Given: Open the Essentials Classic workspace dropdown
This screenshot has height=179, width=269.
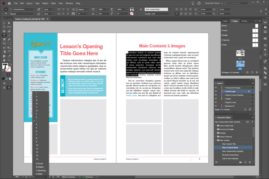Looking at the screenshot, I should [x=214, y=3].
